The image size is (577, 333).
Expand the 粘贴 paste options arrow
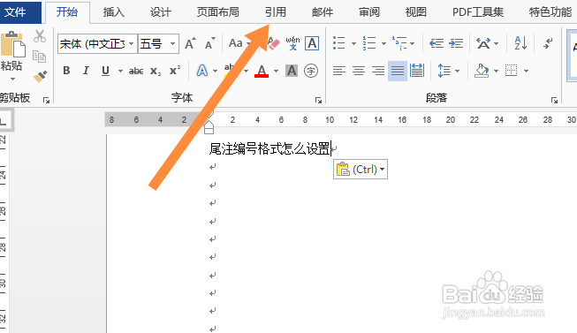tap(12, 79)
